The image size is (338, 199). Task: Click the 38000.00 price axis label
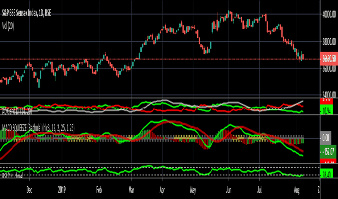[x=329, y=42]
